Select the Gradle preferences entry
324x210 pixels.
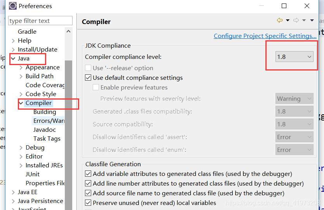point(27,31)
